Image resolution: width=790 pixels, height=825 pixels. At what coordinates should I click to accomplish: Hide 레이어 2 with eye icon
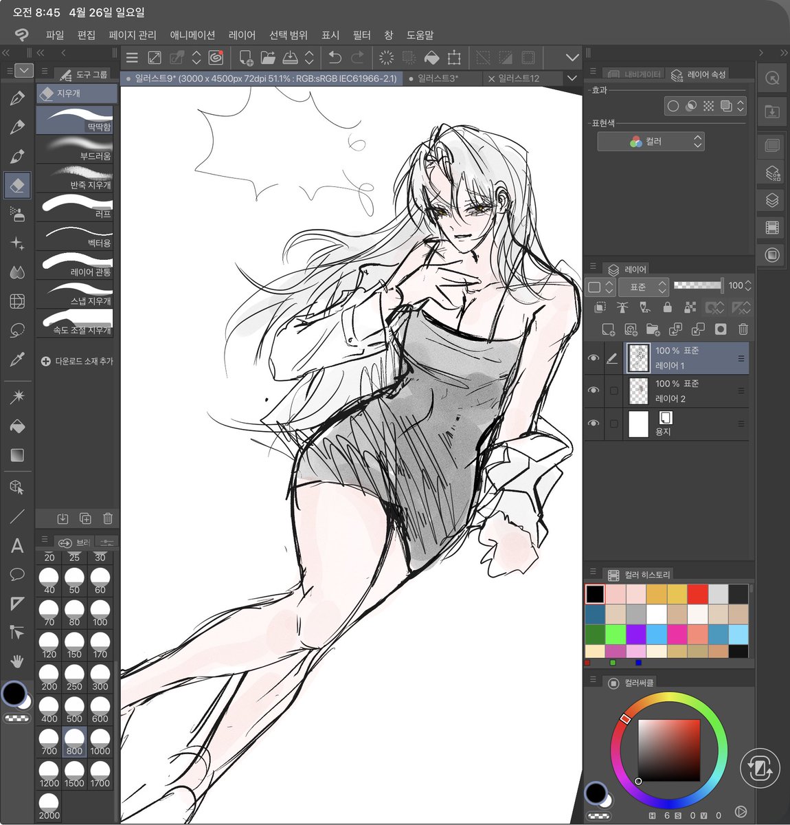pyautogui.click(x=594, y=390)
